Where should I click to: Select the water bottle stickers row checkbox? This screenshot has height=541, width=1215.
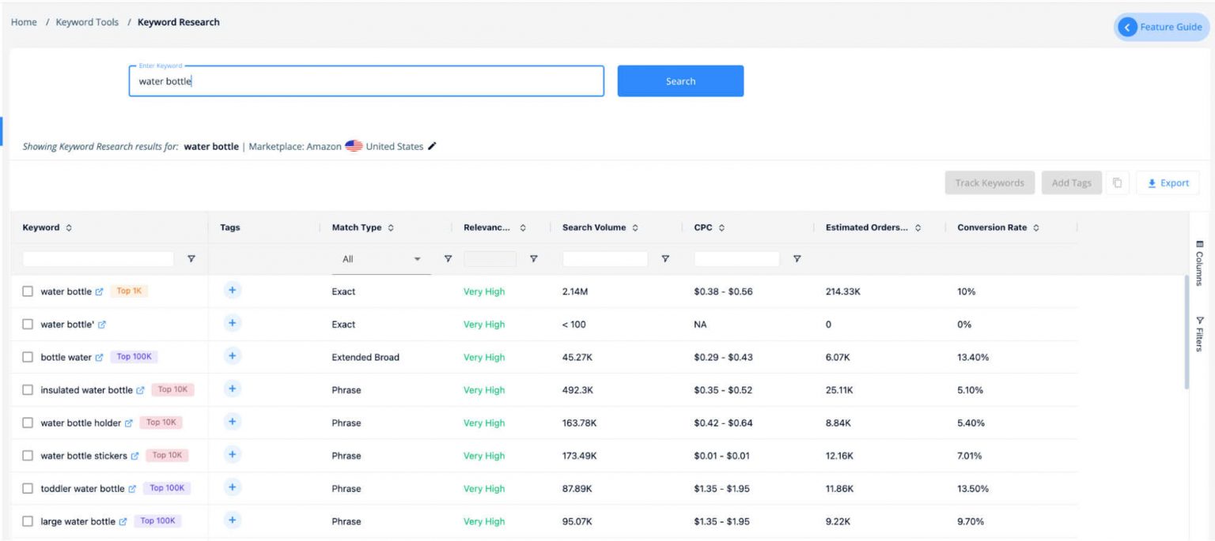pos(28,455)
